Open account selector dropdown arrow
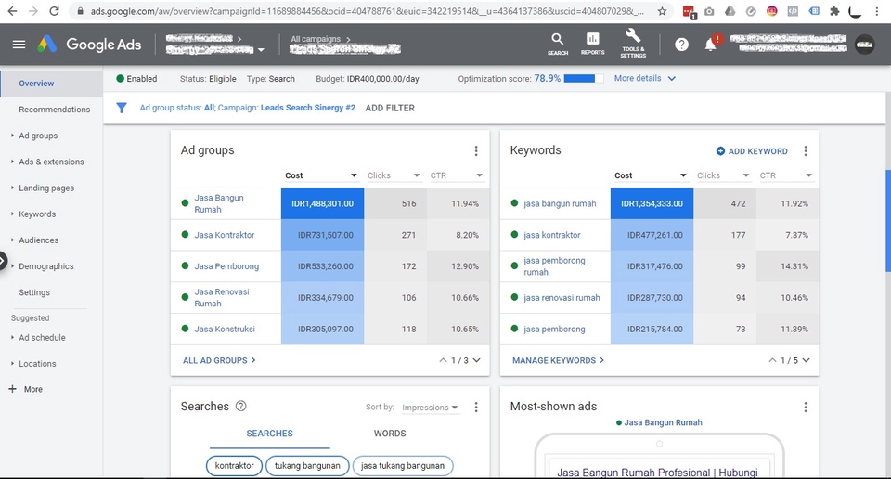Viewport: 891px width, 479px height. click(x=261, y=50)
